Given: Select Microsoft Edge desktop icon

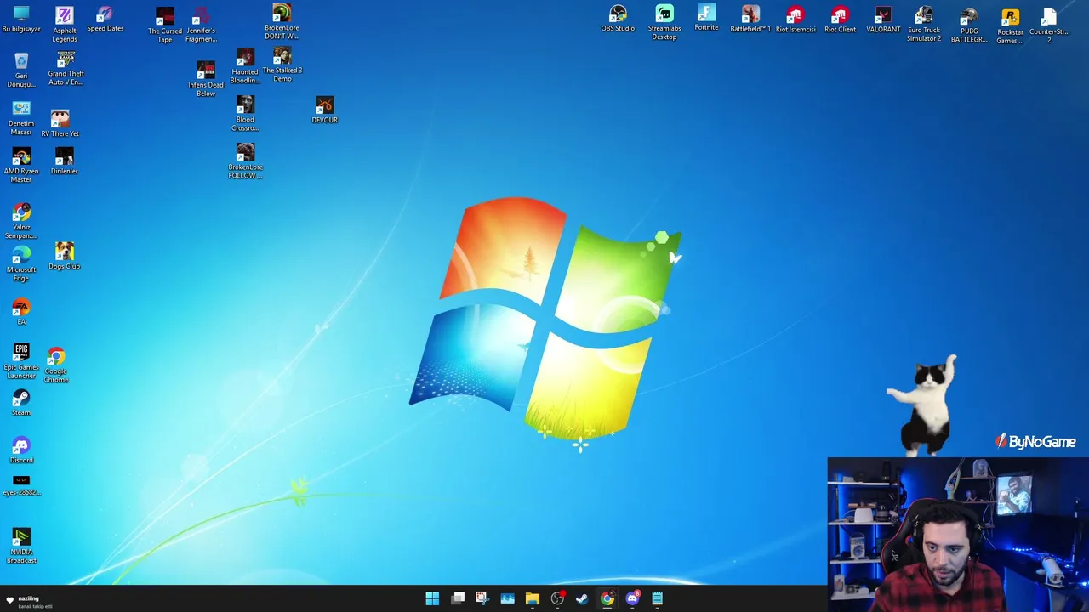Looking at the screenshot, I should click(21, 264).
